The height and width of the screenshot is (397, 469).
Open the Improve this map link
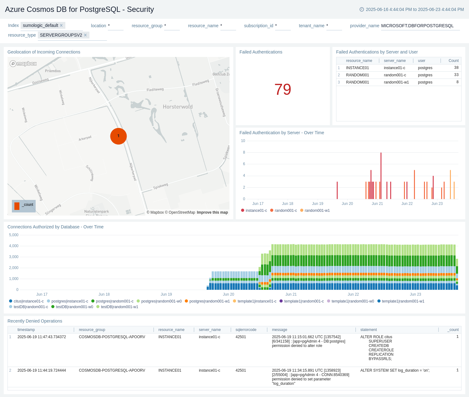tap(212, 212)
